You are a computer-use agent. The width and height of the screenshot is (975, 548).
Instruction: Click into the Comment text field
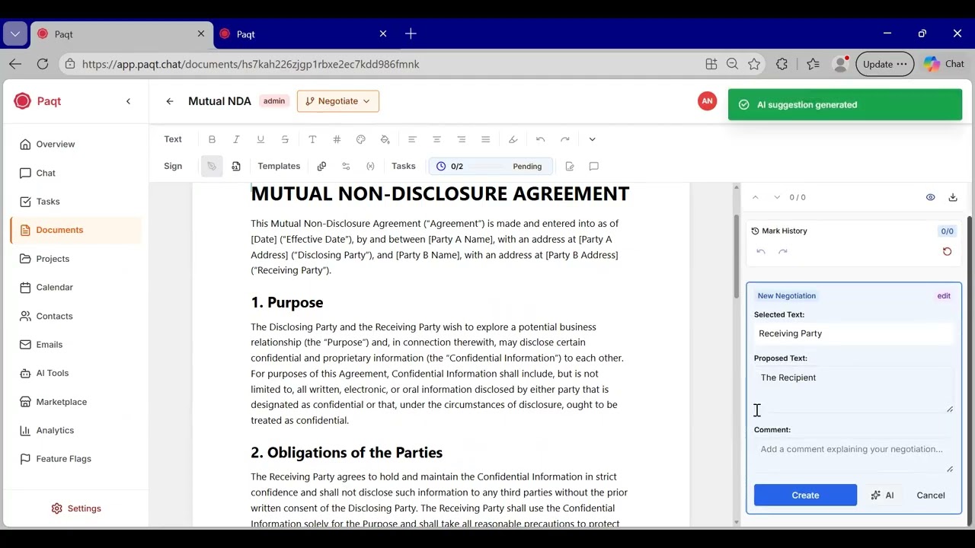853,455
